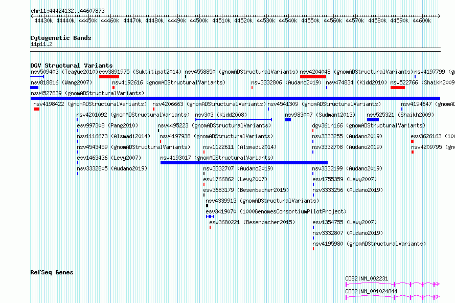This screenshot has height=303, width=455.
Task: Open variant nsv4194647 label
Action: click(428, 104)
